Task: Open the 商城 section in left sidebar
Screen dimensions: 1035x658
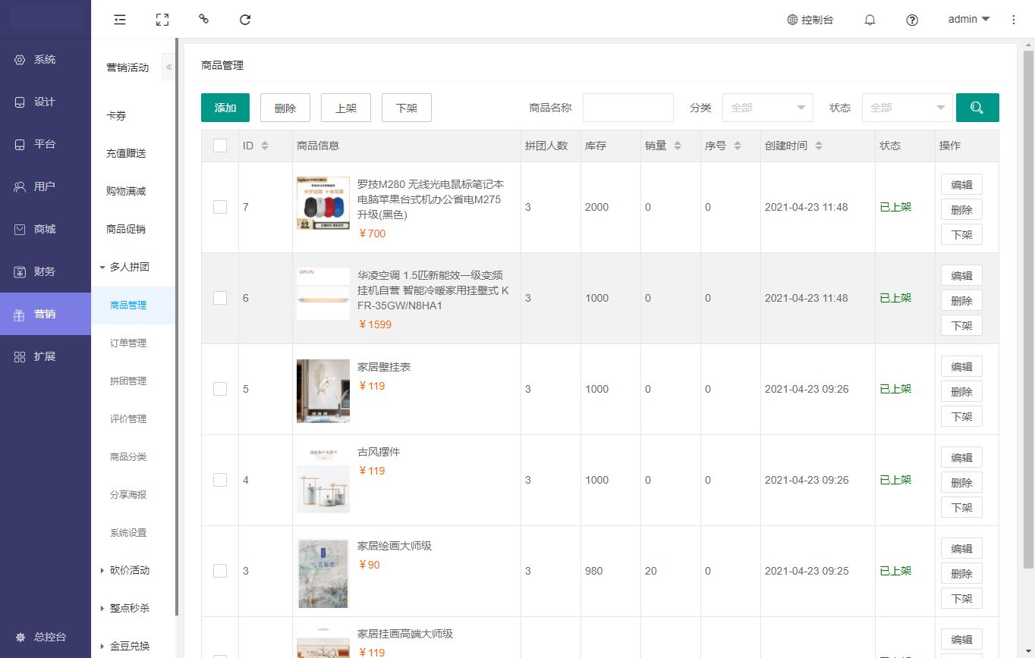Action: click(x=45, y=229)
